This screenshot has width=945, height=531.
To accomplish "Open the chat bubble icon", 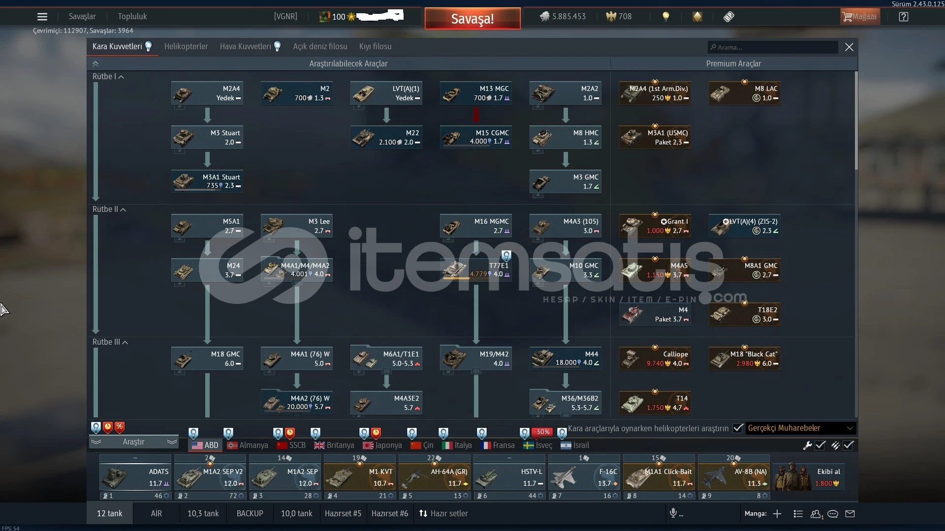I will point(833,514).
